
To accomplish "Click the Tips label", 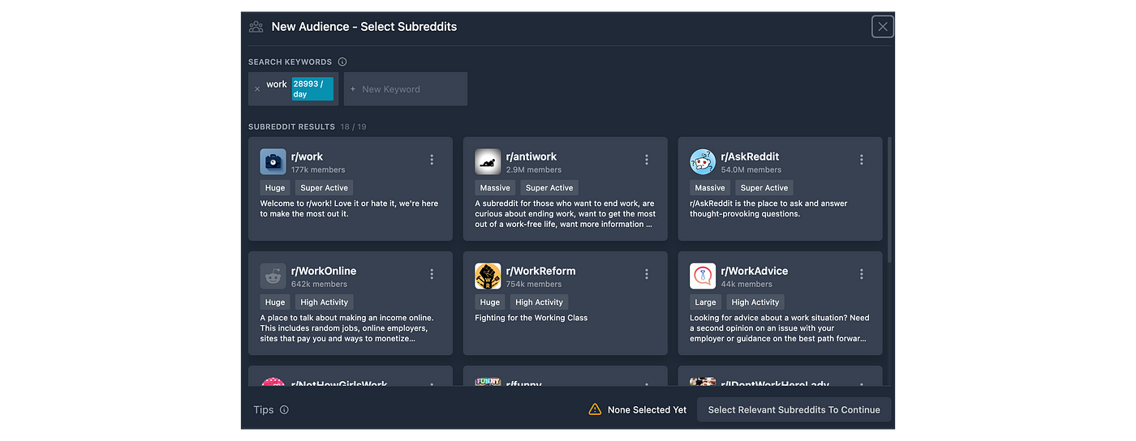I will coord(264,410).
